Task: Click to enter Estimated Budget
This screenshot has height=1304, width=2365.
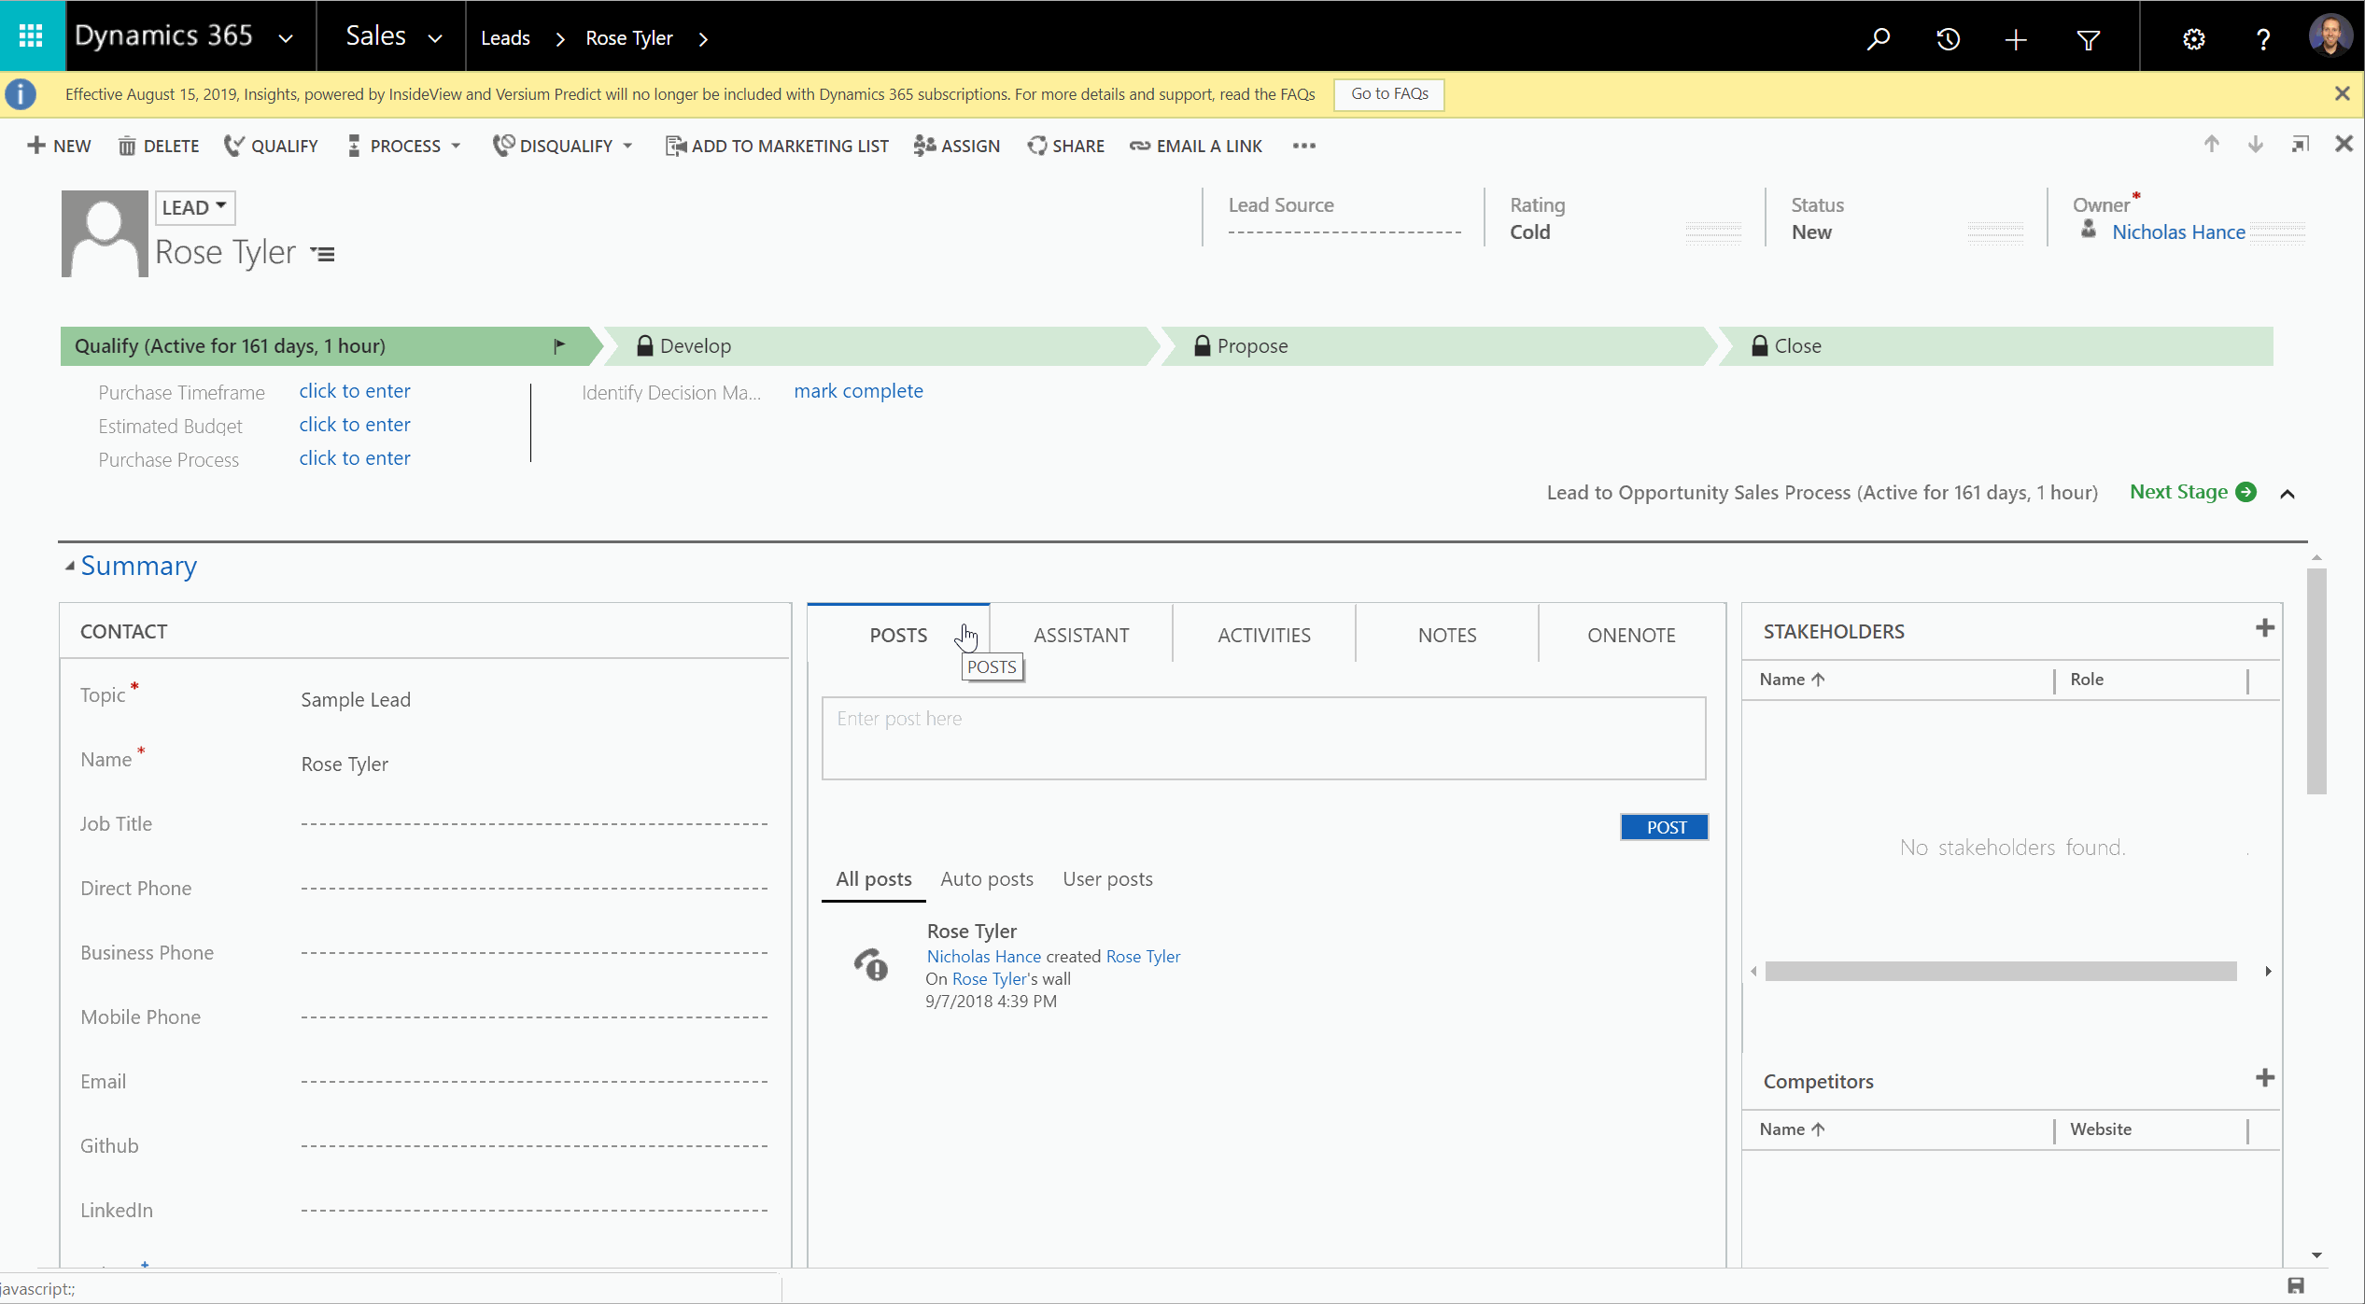Action: coord(355,425)
